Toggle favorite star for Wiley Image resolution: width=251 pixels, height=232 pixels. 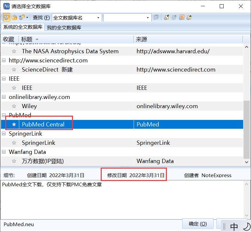pos(14,106)
